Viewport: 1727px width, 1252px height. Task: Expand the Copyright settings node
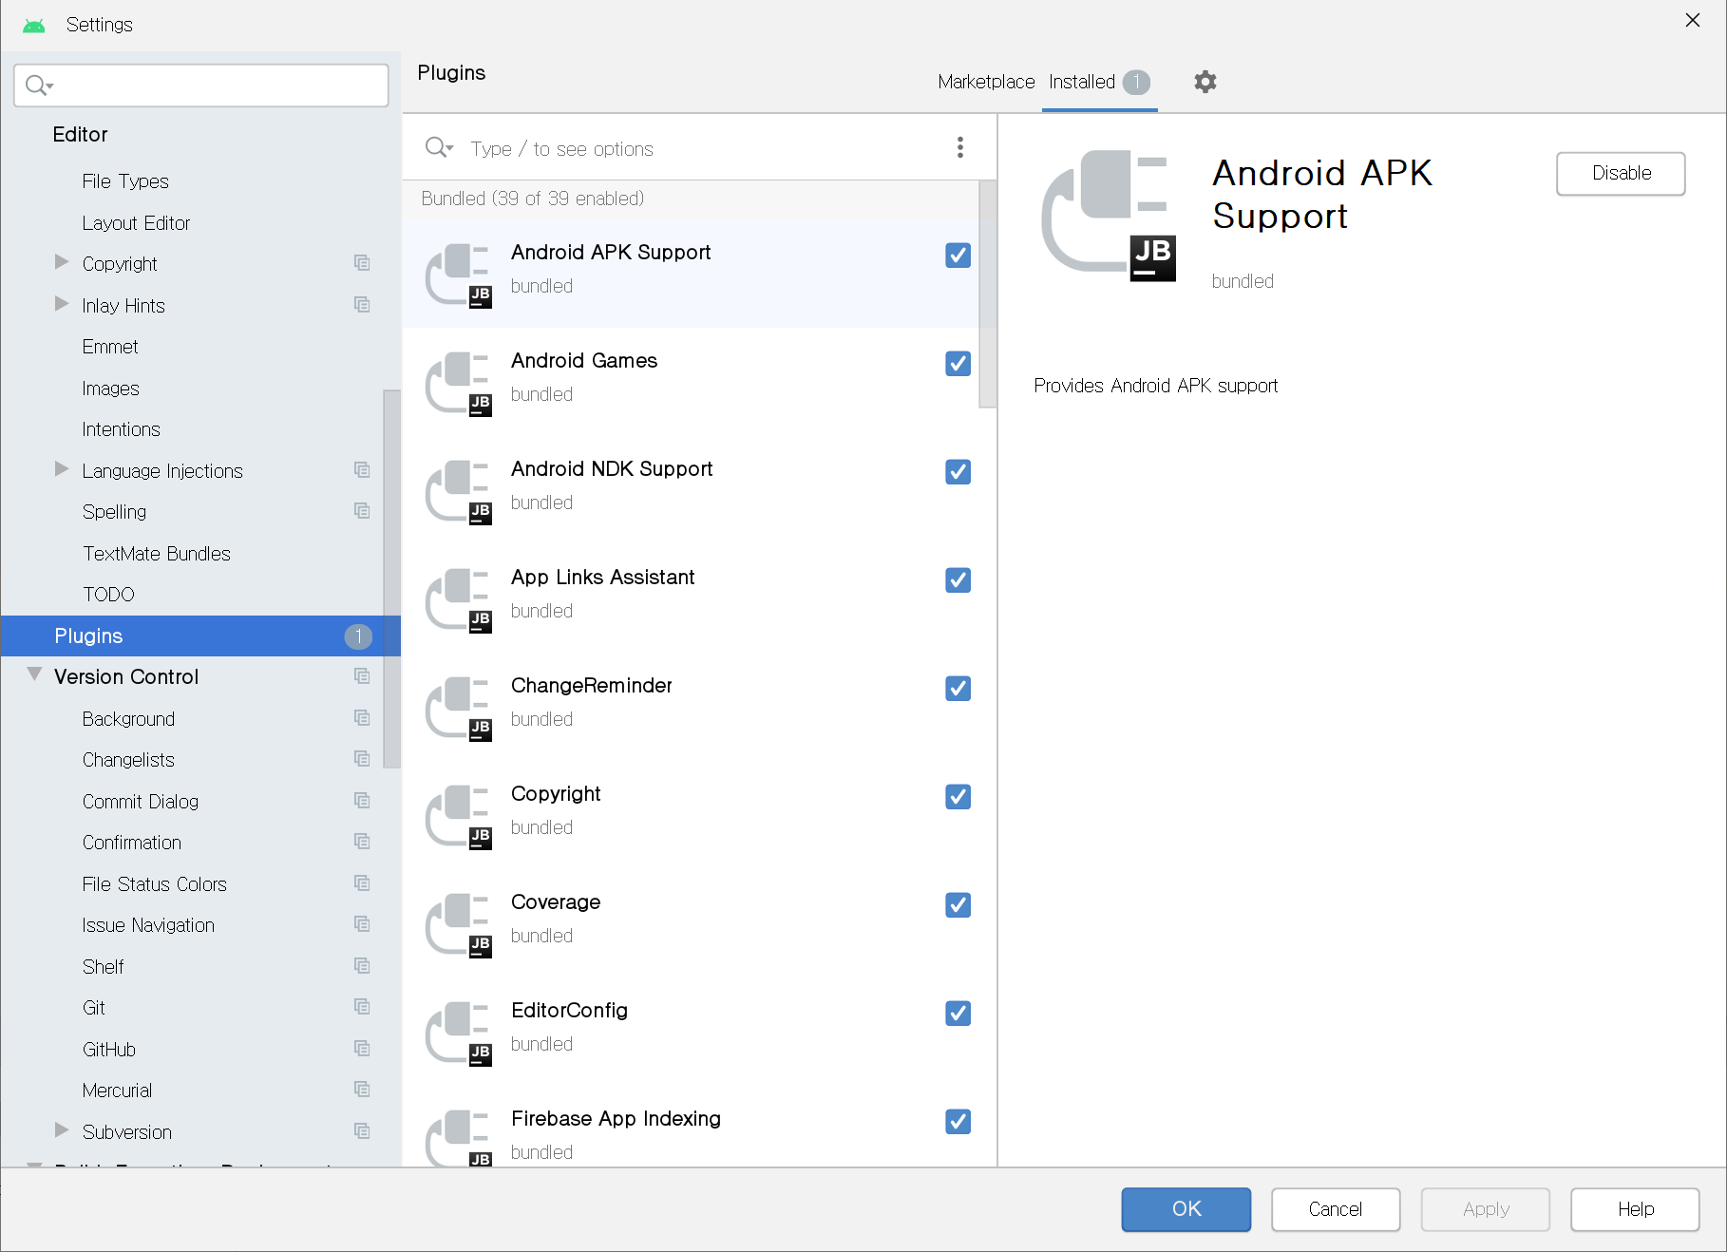(62, 262)
